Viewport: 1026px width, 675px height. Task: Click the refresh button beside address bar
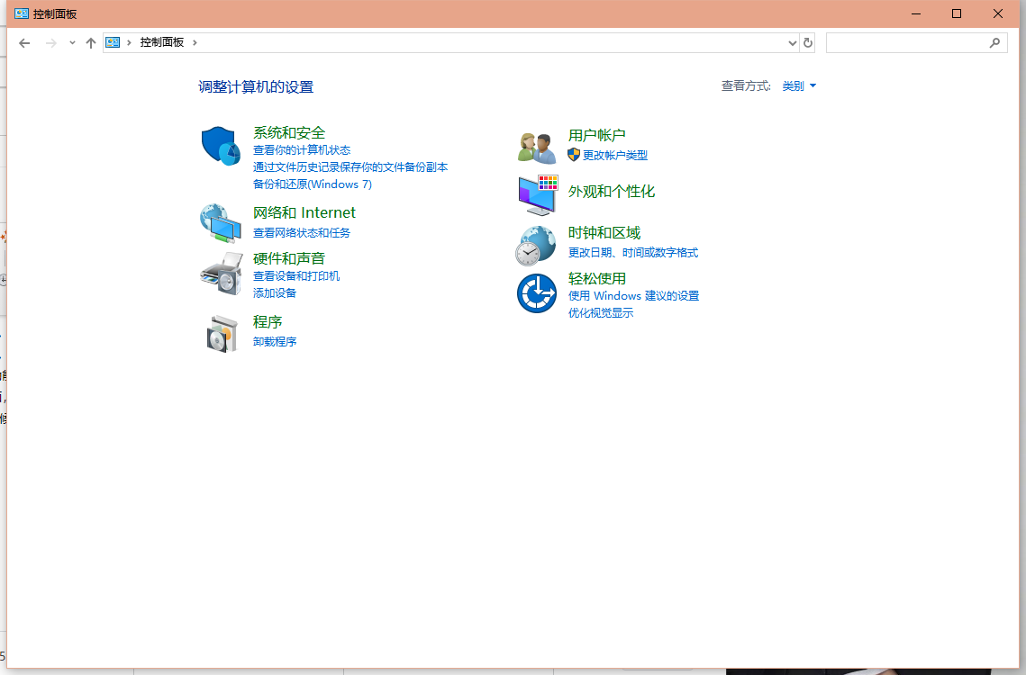click(x=808, y=42)
